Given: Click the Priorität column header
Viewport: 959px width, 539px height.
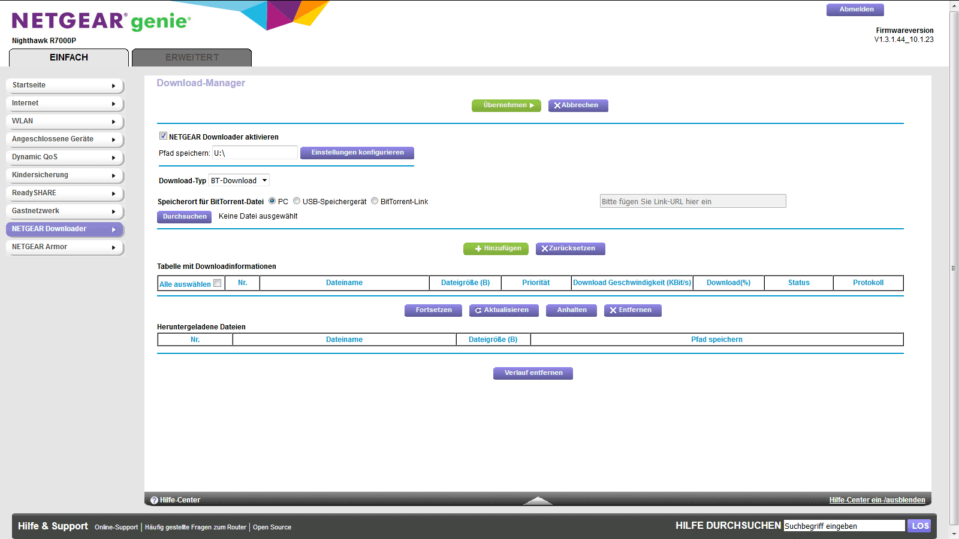Looking at the screenshot, I should [536, 283].
